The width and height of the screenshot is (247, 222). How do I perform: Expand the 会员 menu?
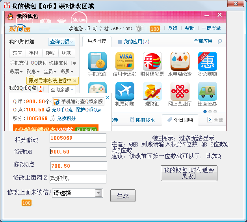[x=50, y=72]
